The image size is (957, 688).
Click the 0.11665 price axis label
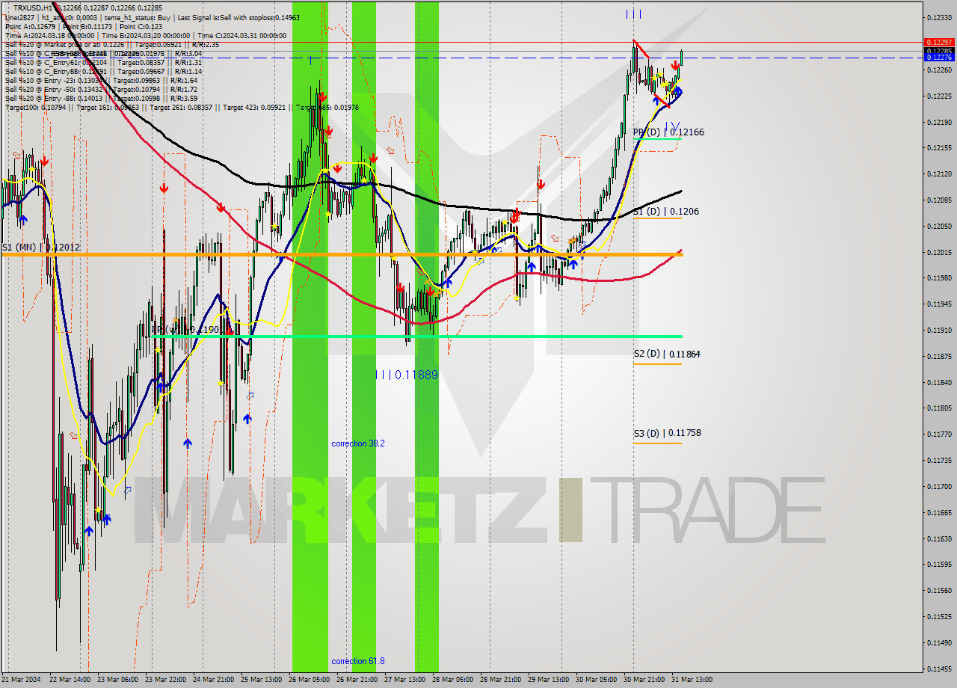pos(938,512)
